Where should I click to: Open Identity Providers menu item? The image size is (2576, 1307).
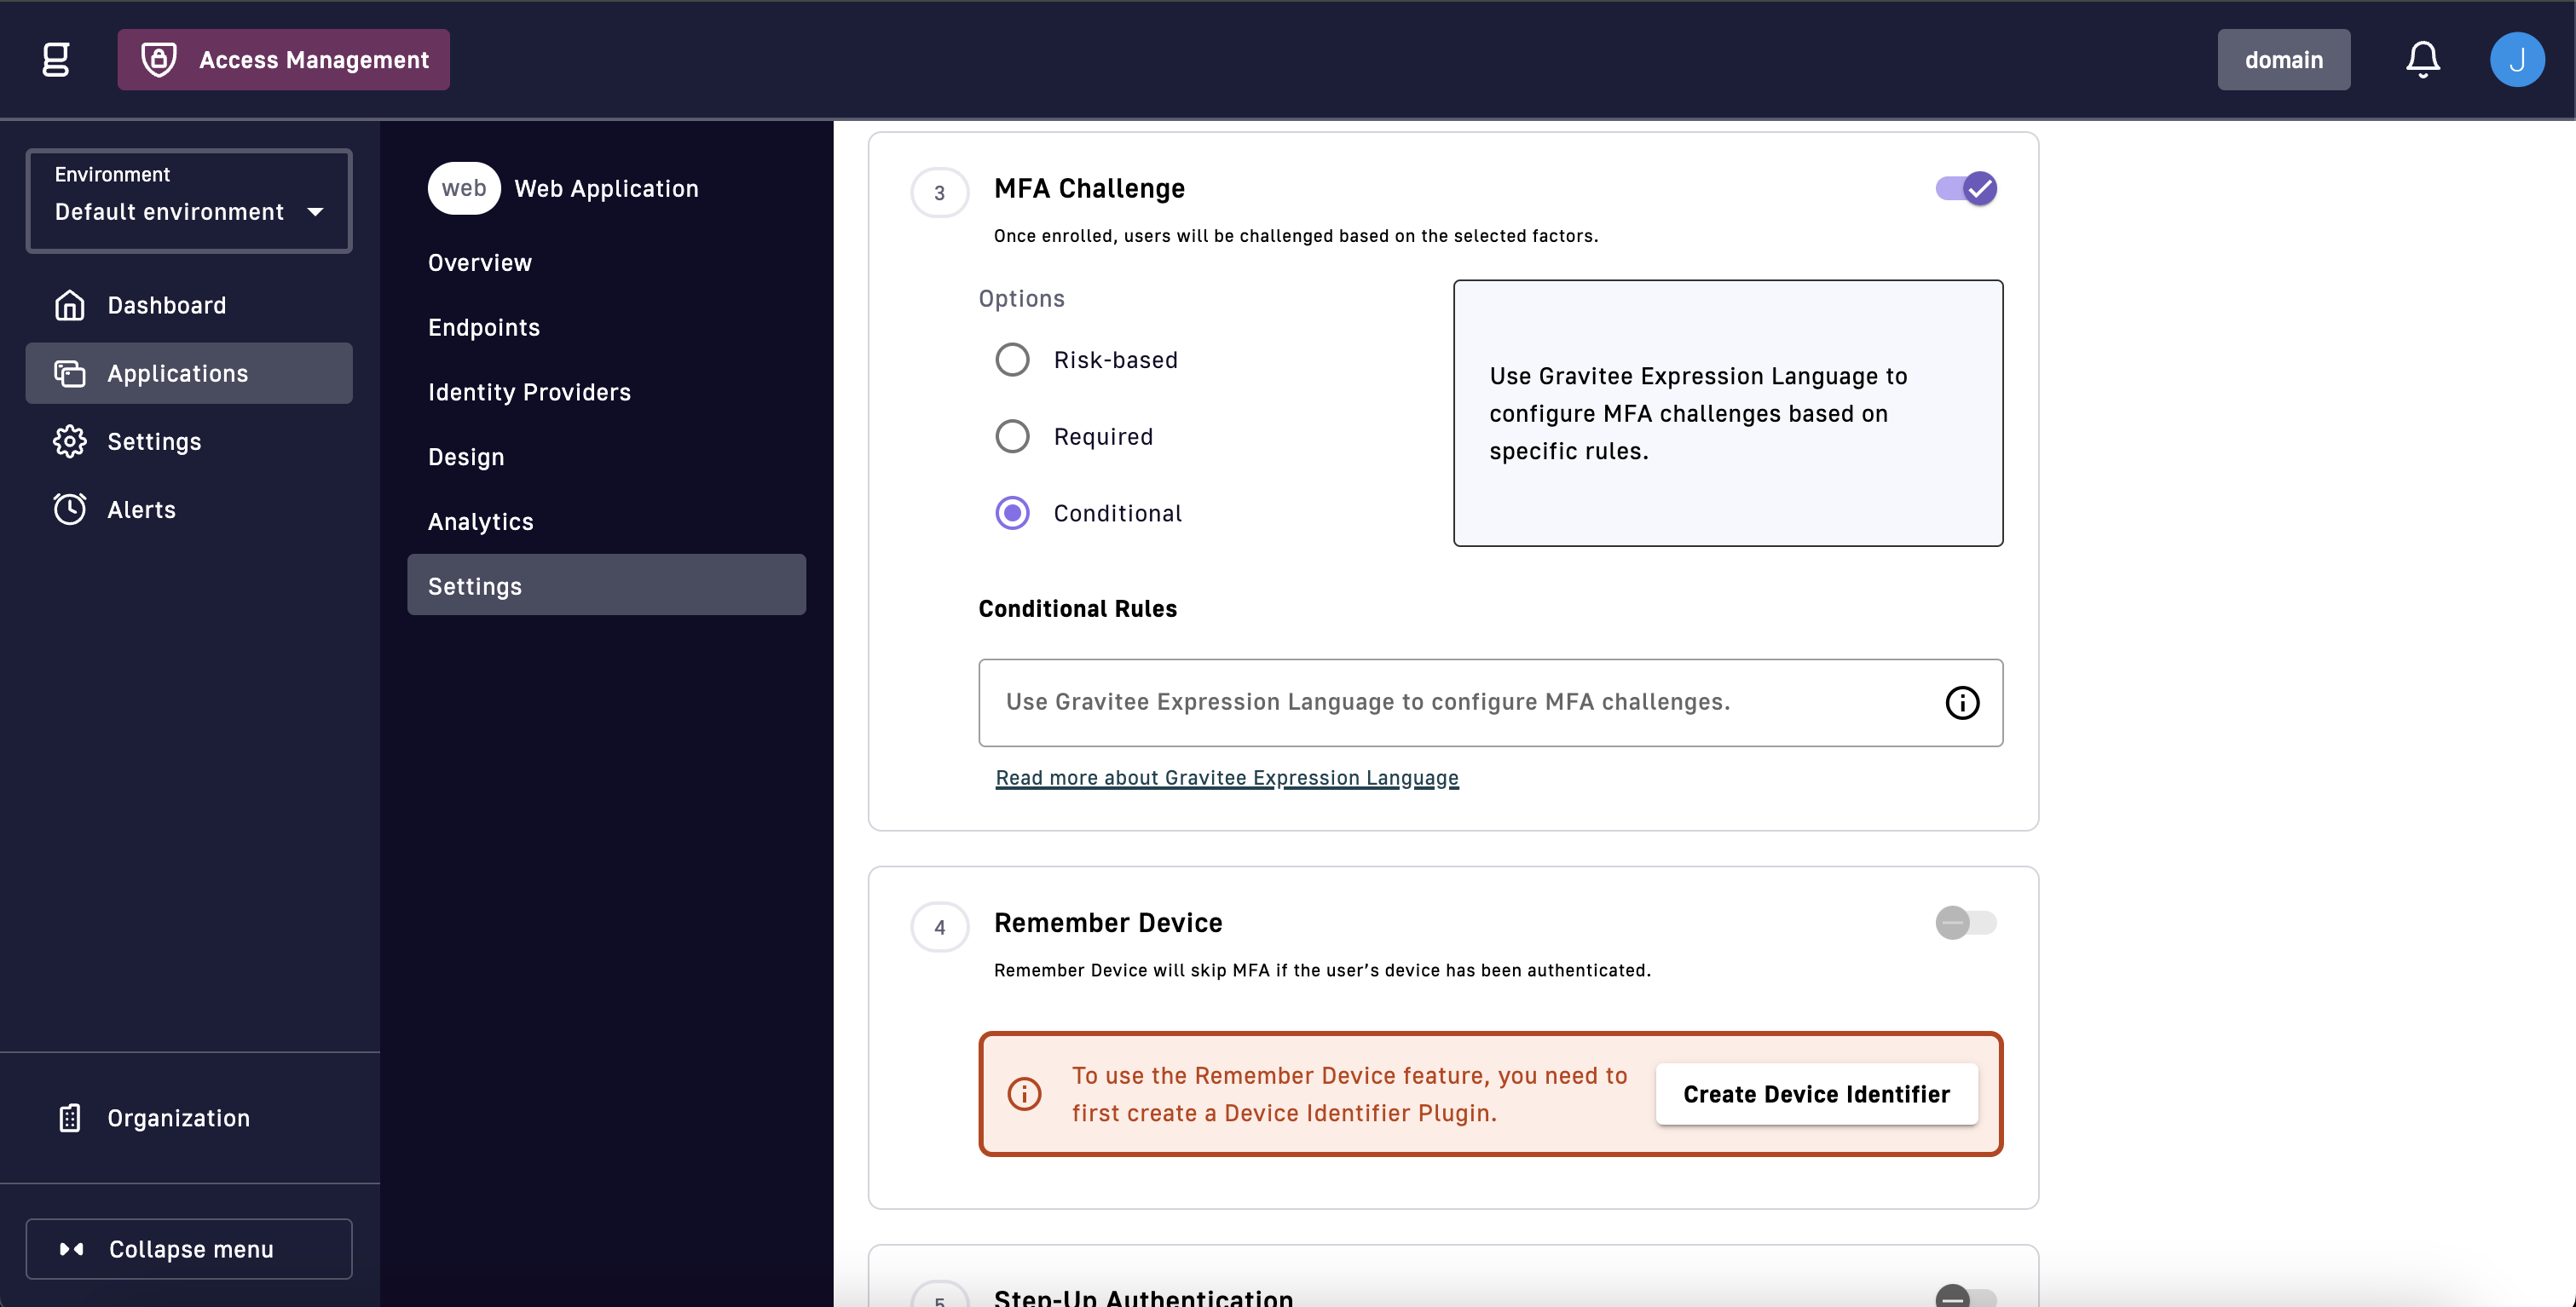(x=529, y=392)
